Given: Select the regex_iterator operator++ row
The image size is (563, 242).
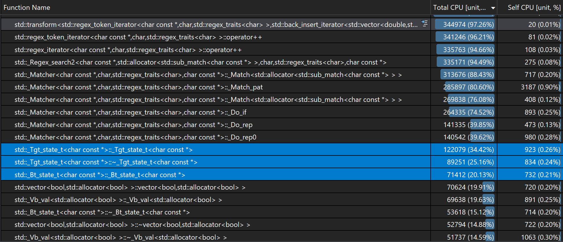Looking at the screenshot, I should coord(128,50).
